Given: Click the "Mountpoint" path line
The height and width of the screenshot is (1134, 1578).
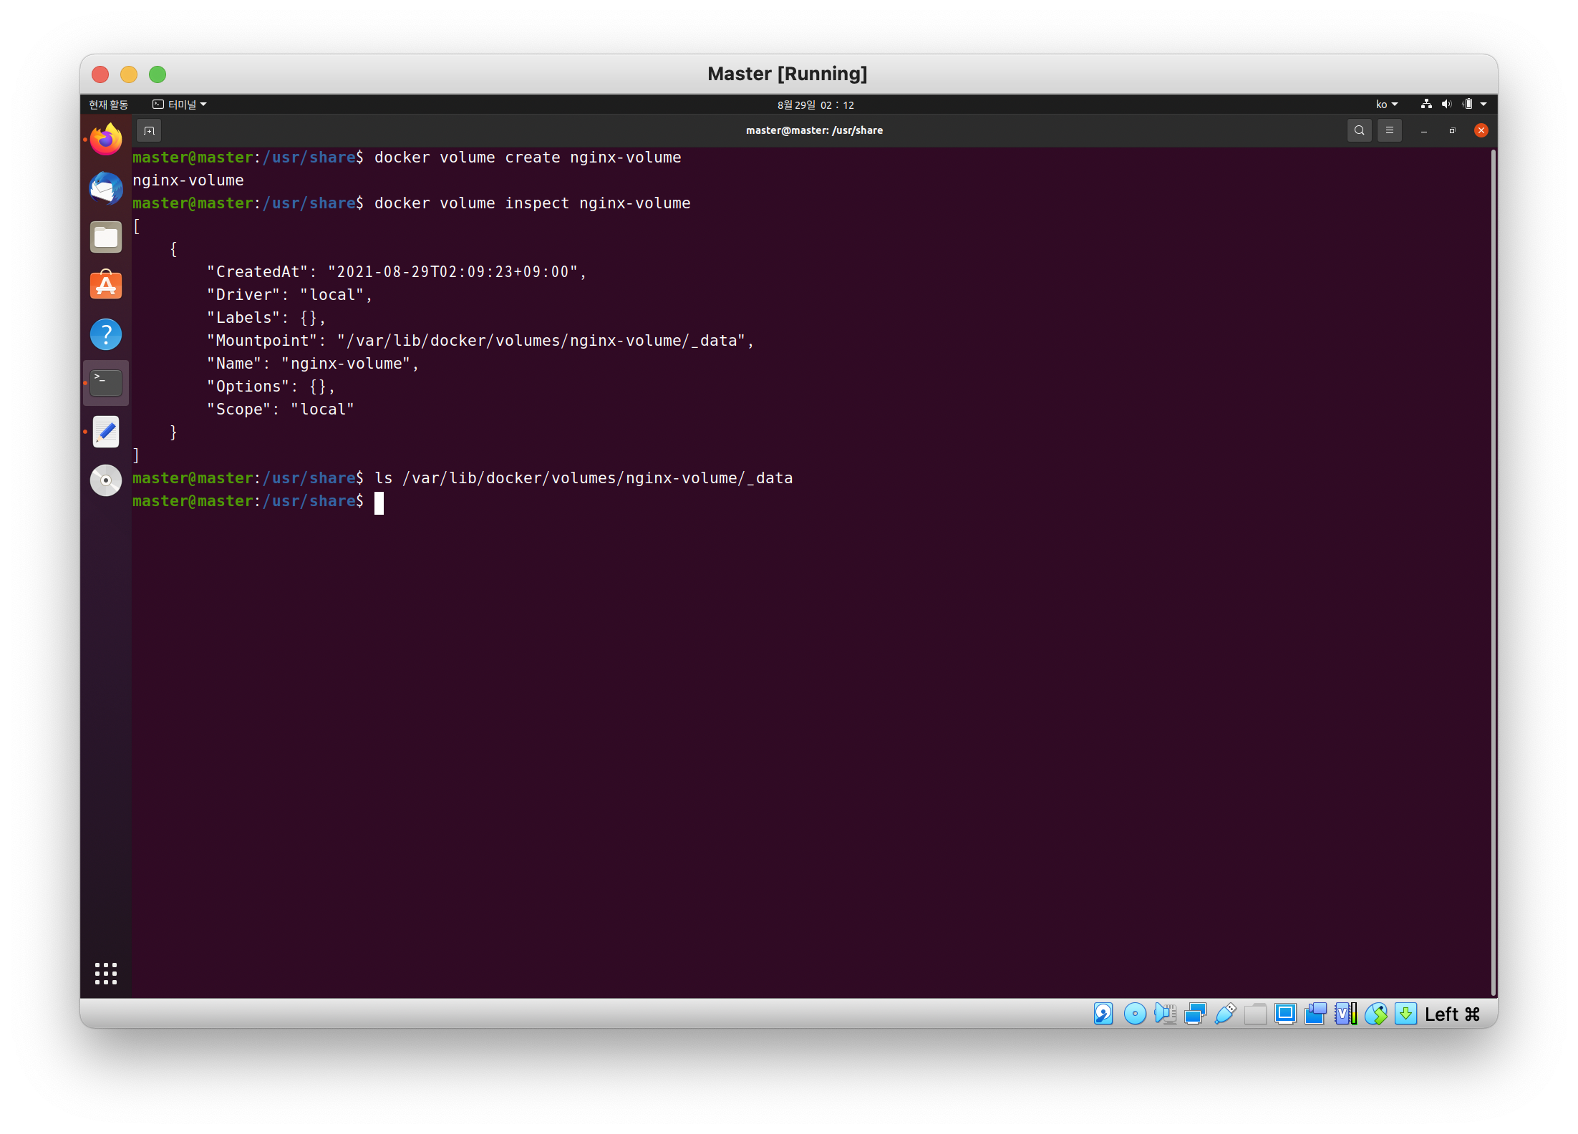Looking at the screenshot, I should (x=480, y=341).
